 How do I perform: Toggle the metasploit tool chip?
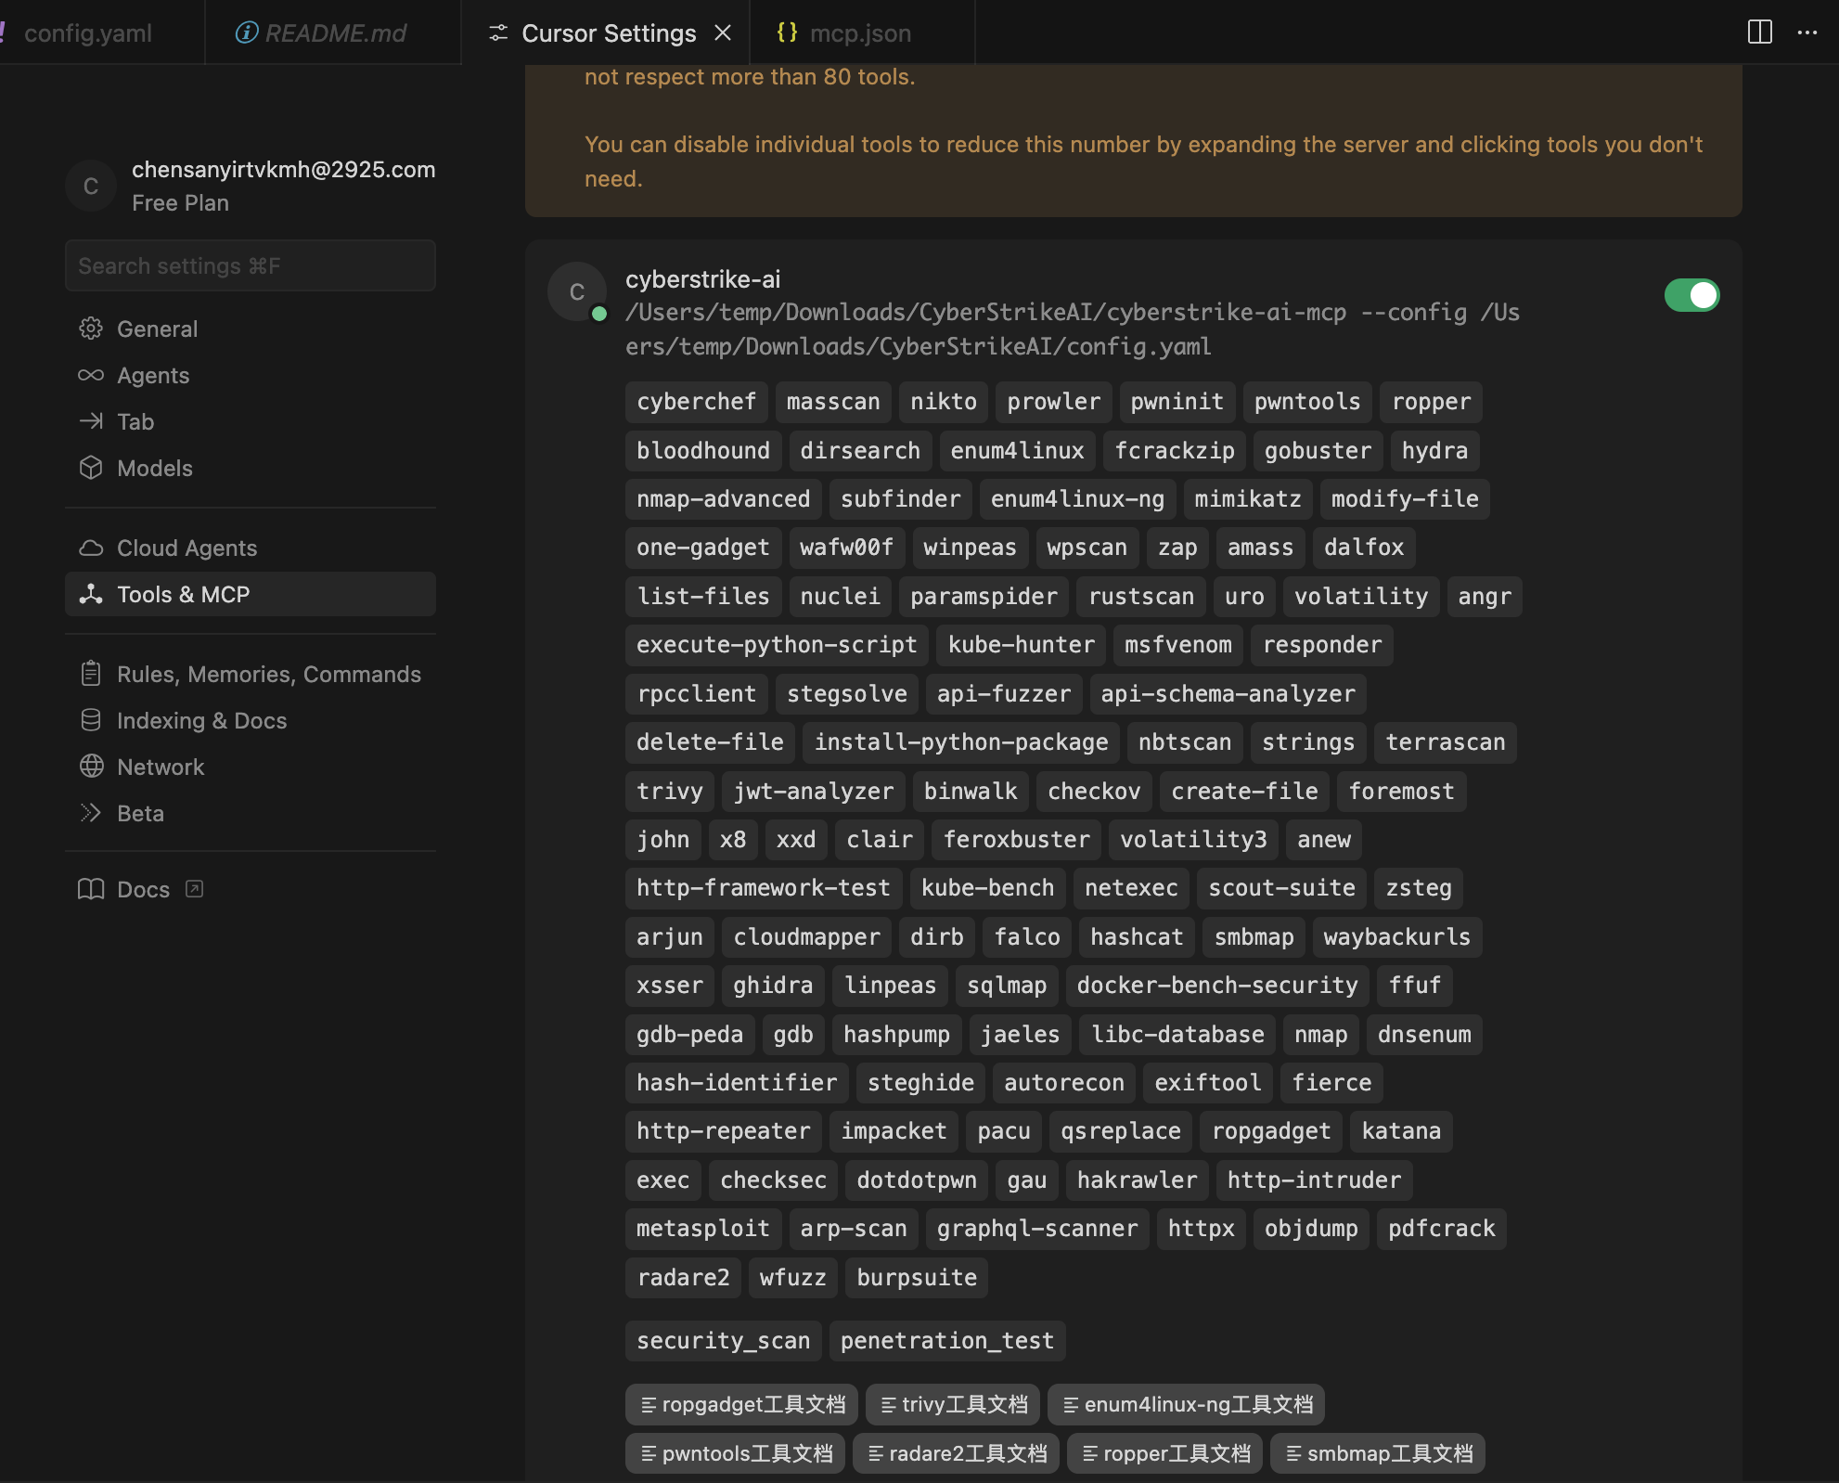[x=702, y=1228]
